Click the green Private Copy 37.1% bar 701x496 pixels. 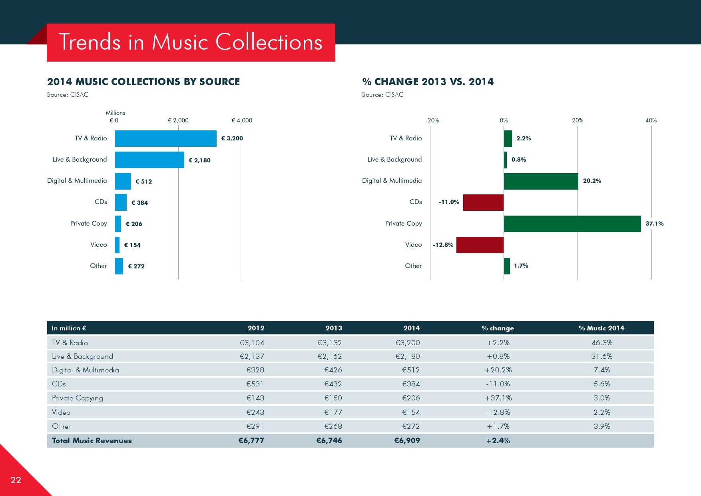click(572, 224)
